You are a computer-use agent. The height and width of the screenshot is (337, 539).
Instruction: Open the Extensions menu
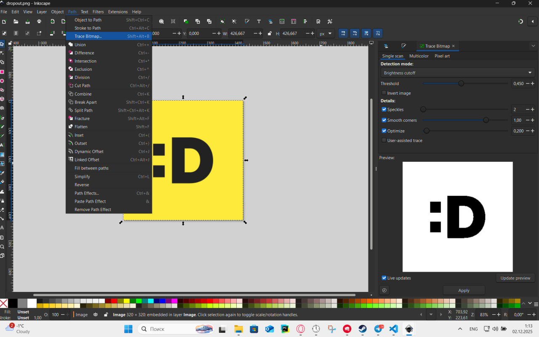tap(118, 12)
